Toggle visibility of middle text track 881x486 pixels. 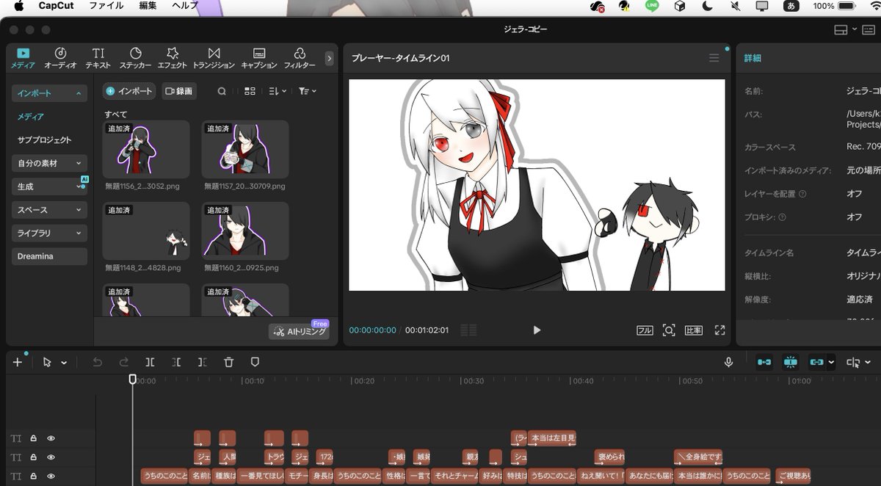tap(51, 457)
